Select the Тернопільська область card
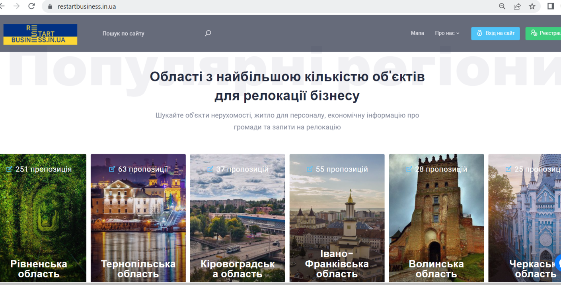561x285 pixels. [138, 218]
